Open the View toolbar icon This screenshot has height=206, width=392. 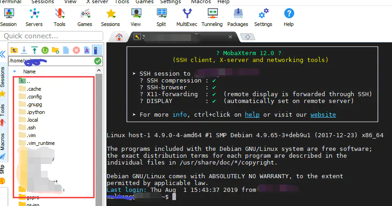[x=136, y=17]
